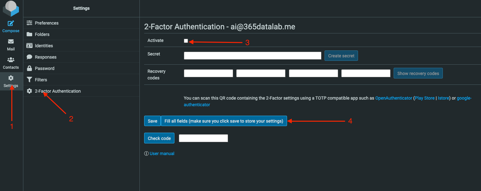Screen dimensions: 481x191
Task: Open Contacts in the sidebar
Action: tap(11, 63)
